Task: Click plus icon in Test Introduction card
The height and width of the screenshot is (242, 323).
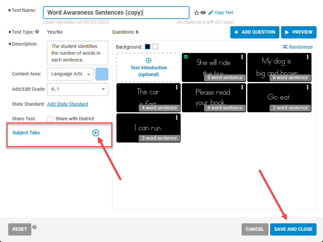Action: coord(149,60)
